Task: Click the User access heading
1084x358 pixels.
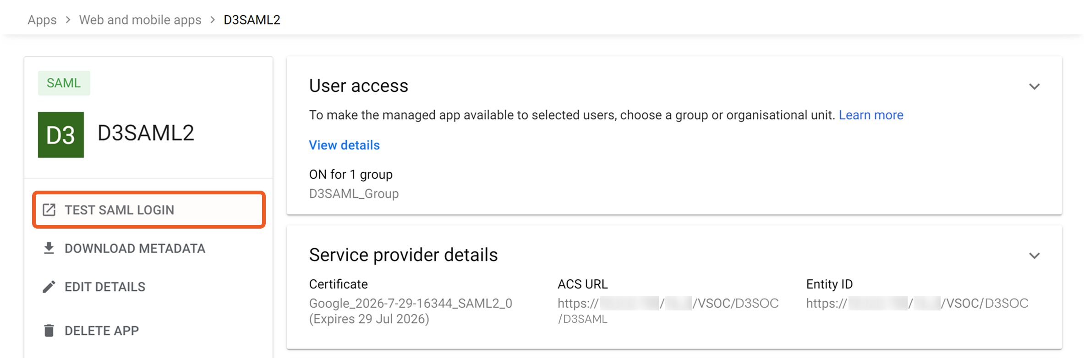Action: click(358, 86)
